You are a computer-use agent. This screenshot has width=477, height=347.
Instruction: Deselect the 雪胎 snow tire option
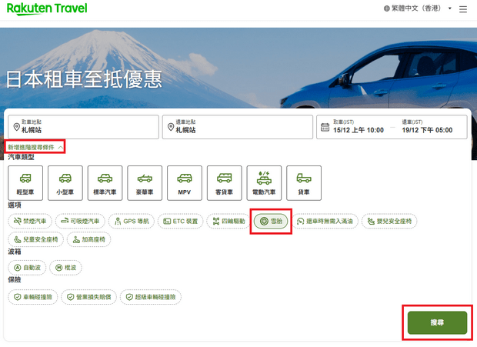pyautogui.click(x=271, y=221)
